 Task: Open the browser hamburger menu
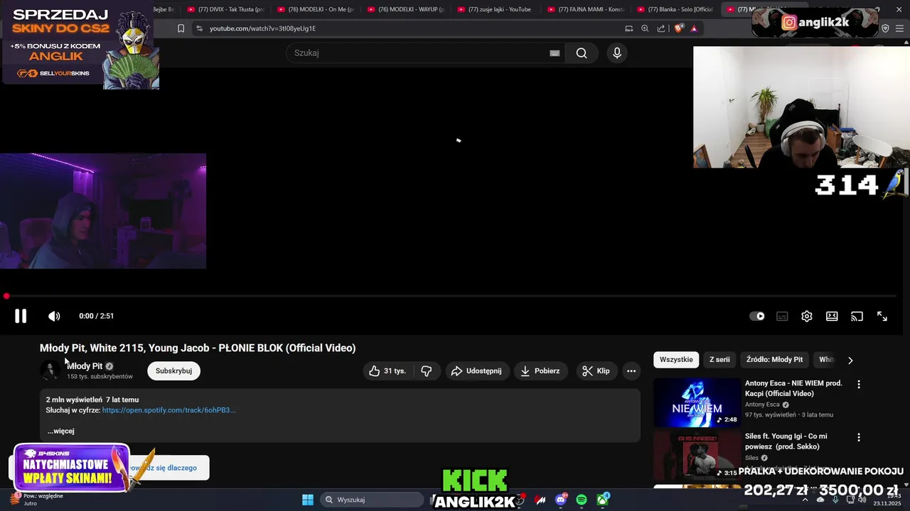(901, 28)
